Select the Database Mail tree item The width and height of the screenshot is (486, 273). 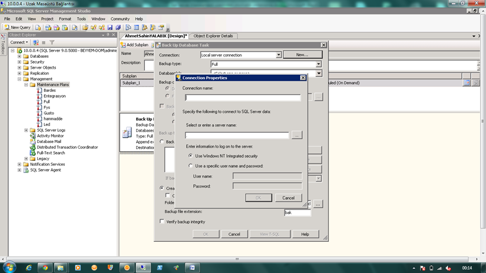coord(49,141)
